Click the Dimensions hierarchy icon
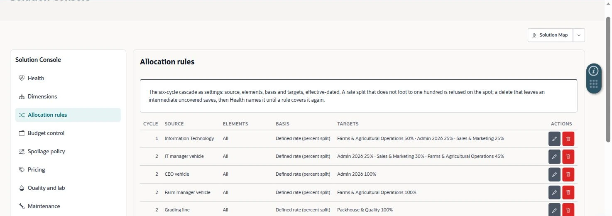Viewport: 612px width, 216px height. (x=22, y=96)
